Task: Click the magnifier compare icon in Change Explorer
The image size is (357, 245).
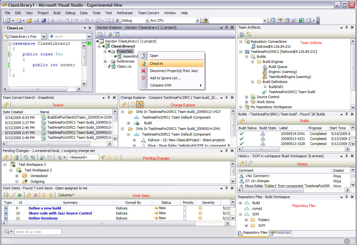Action: [133, 105]
